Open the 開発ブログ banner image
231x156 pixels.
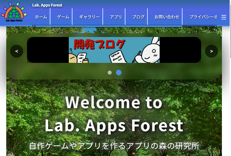114,50
